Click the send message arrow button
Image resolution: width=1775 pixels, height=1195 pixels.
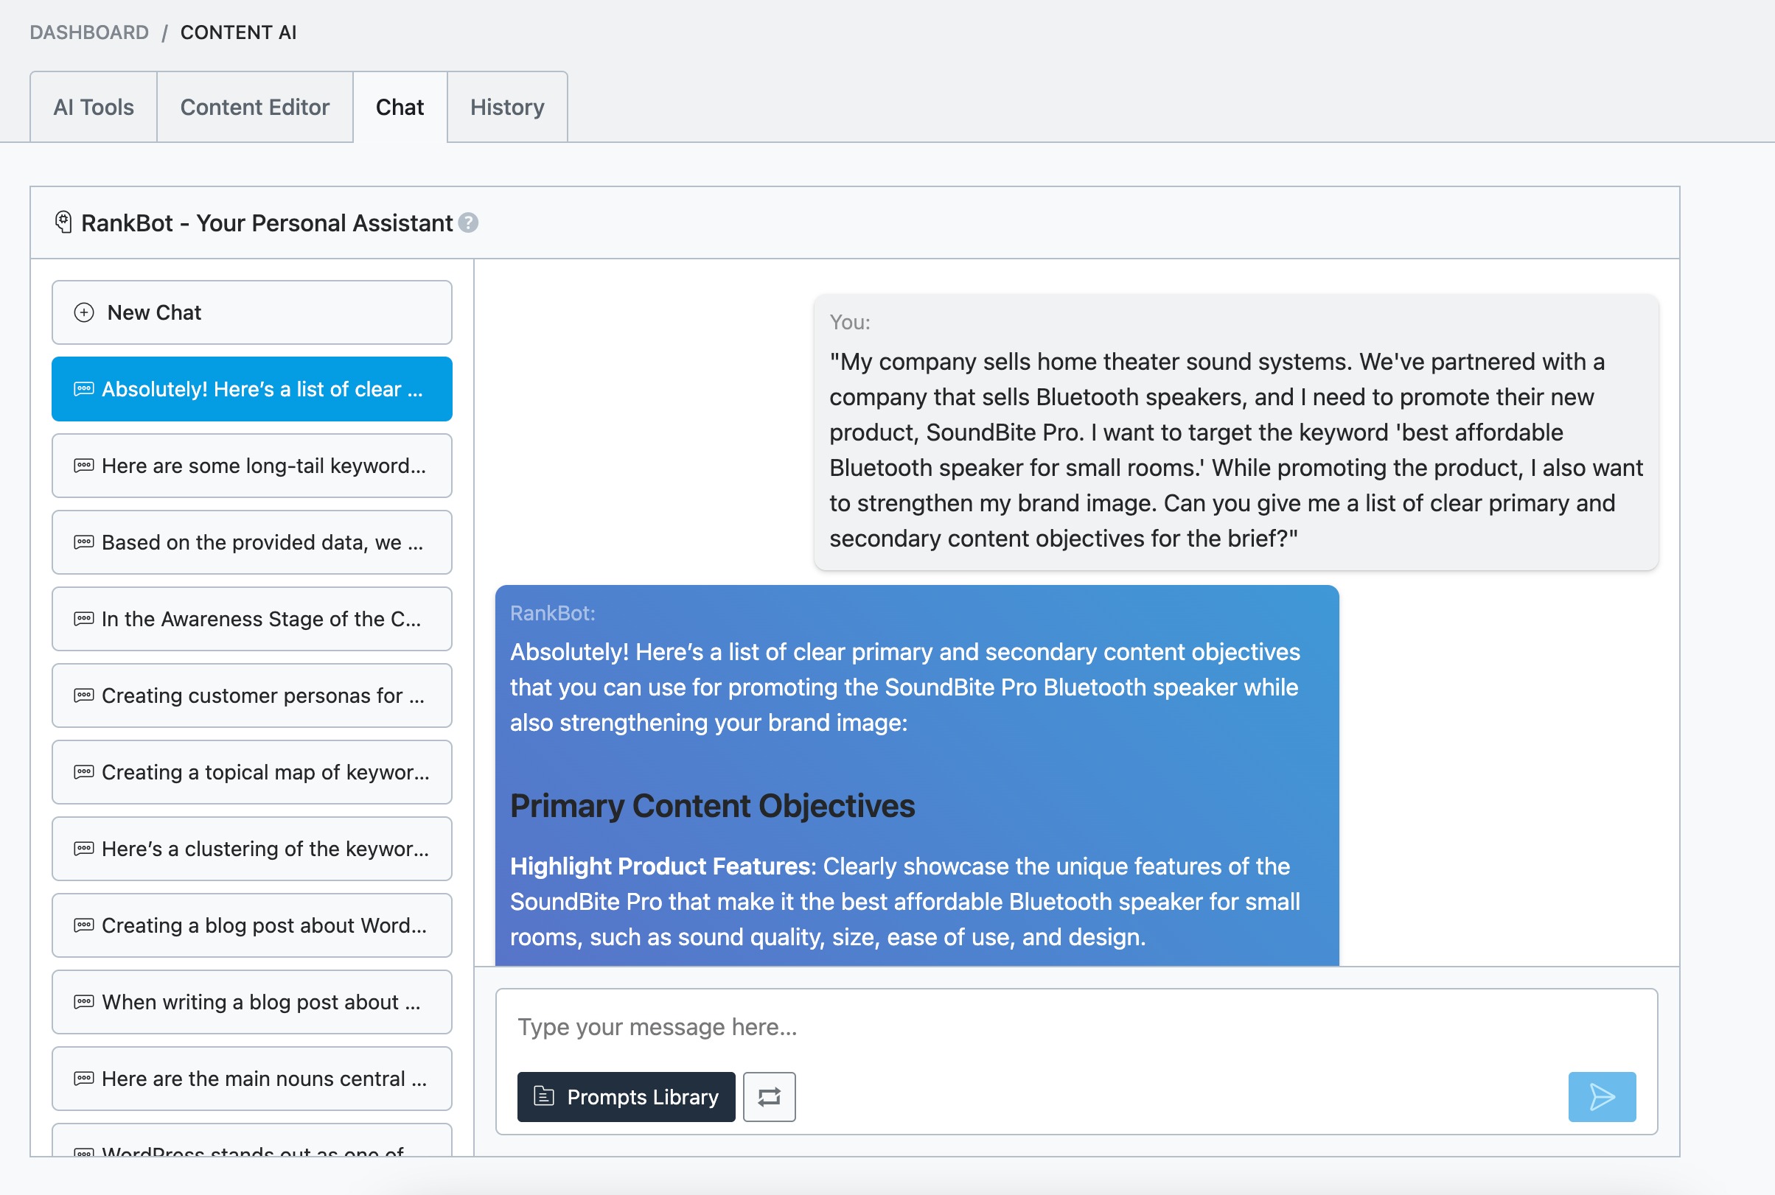(1602, 1097)
